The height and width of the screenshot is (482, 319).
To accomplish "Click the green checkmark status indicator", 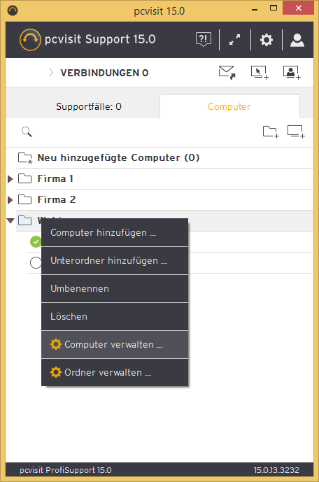I will 36,241.
